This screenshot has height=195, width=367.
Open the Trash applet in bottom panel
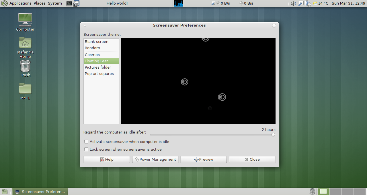(x=313, y=192)
